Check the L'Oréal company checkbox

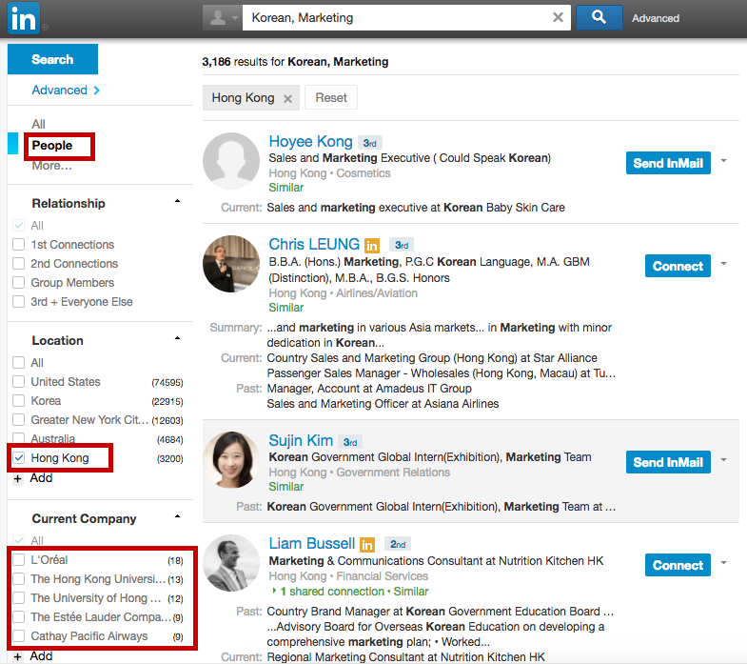pyautogui.click(x=19, y=560)
